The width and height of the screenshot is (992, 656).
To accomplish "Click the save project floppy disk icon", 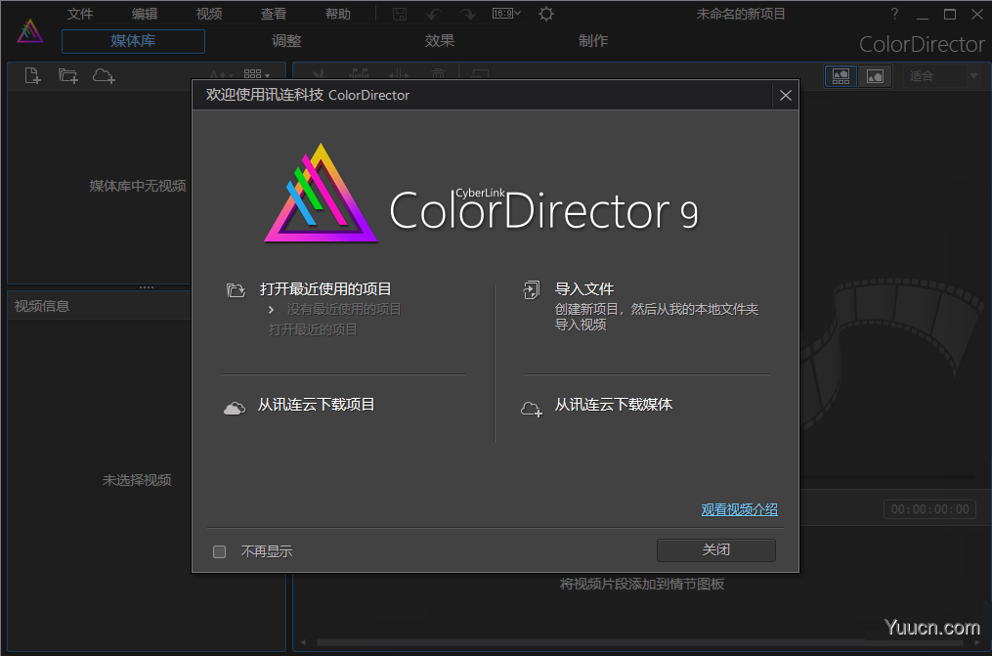I will click(x=399, y=14).
